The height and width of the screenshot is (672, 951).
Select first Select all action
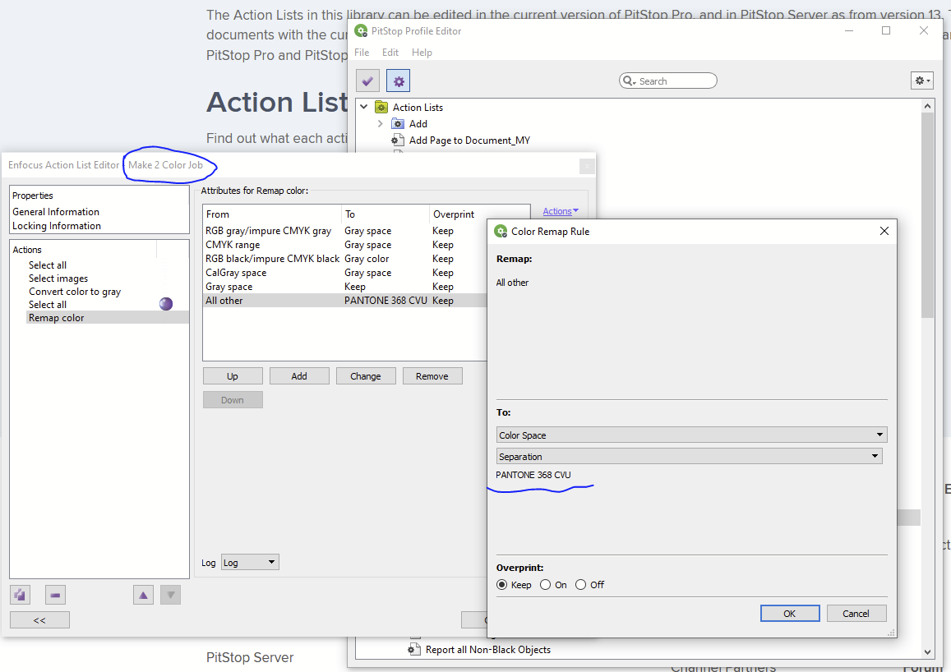pos(48,265)
